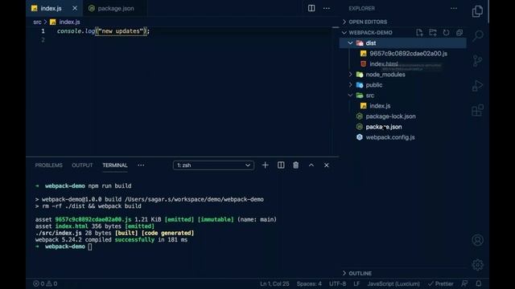The width and height of the screenshot is (515, 289).
Task: Open editor More Actions ellipsis menu
Action: [x=327, y=8]
